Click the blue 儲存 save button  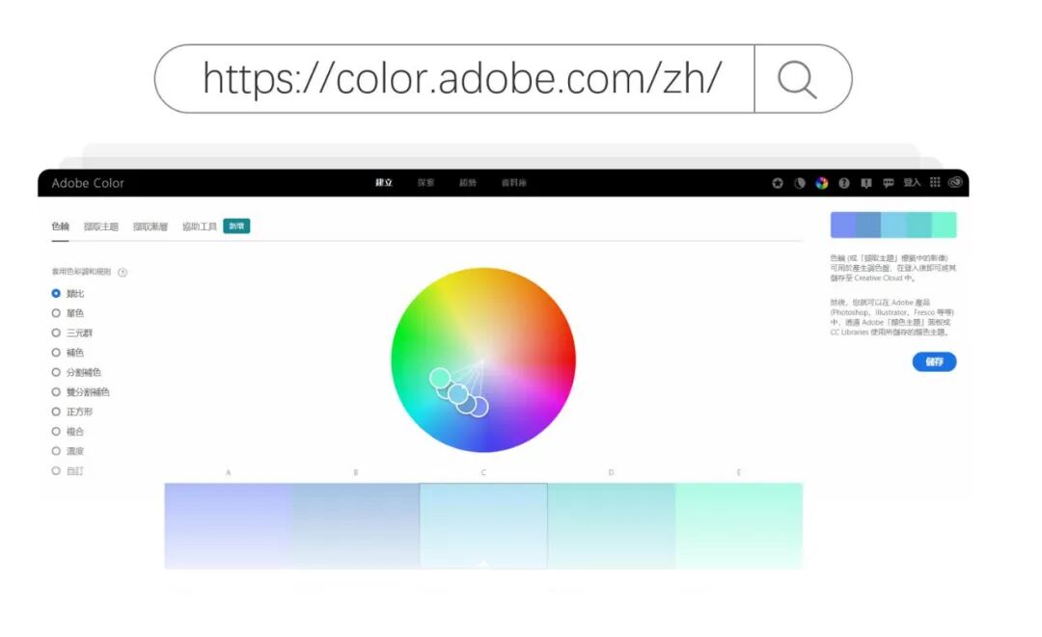coord(934,361)
